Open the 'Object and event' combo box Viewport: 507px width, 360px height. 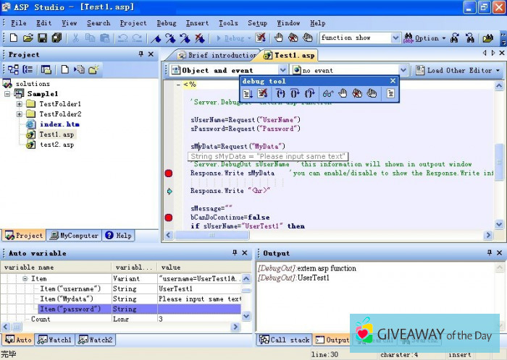282,70
